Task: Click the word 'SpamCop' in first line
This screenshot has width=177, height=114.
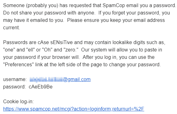Action: click(114, 6)
